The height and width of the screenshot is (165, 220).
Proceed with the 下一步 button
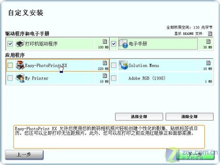click(x=195, y=154)
